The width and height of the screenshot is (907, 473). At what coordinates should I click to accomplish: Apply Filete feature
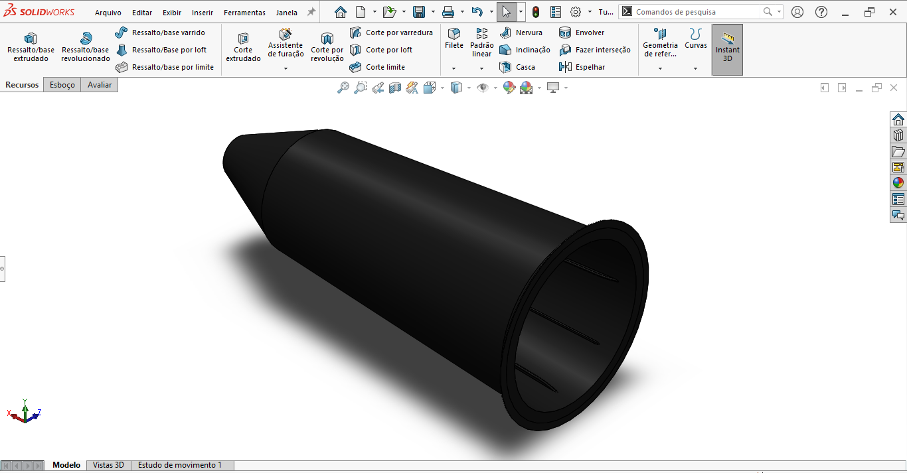[454, 39]
